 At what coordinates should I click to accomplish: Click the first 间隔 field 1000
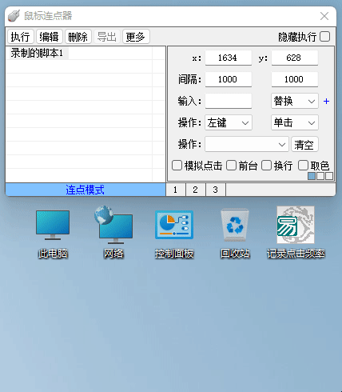pyautogui.click(x=229, y=79)
